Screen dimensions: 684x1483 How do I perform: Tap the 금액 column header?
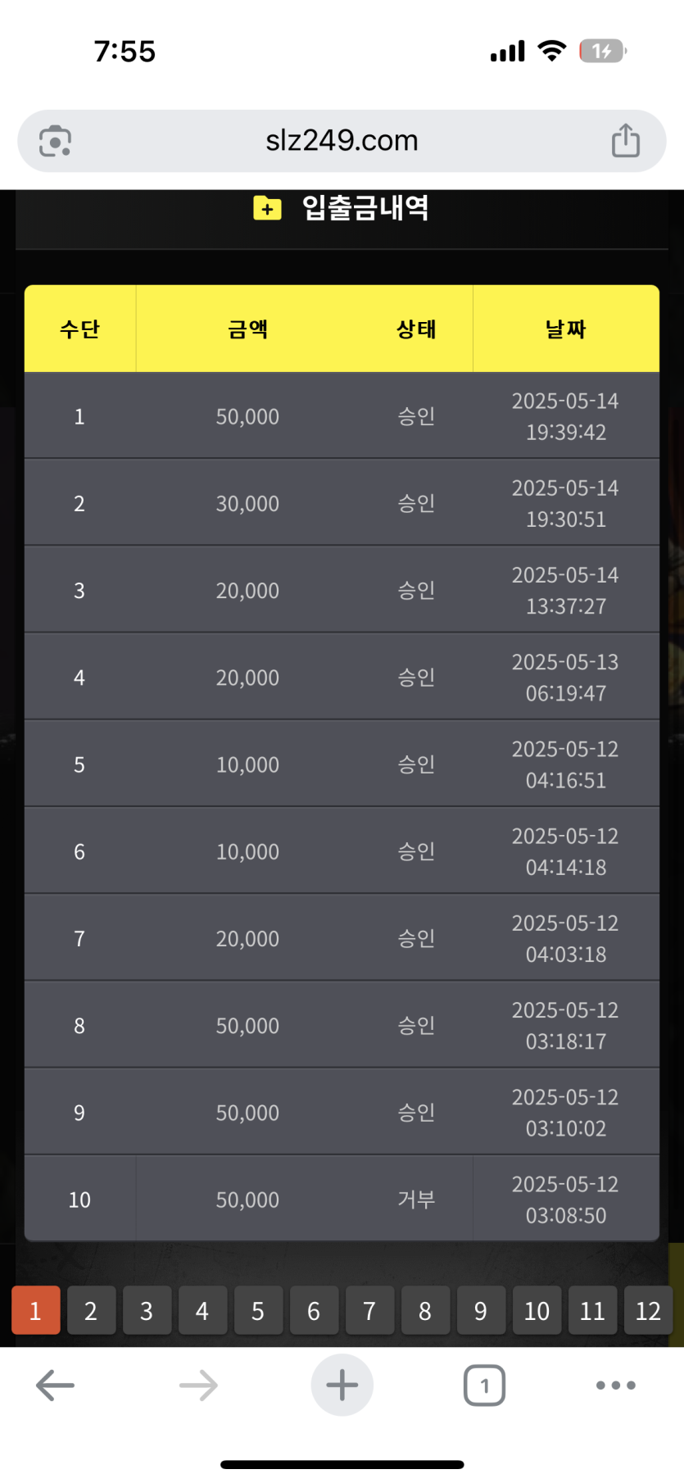[247, 329]
